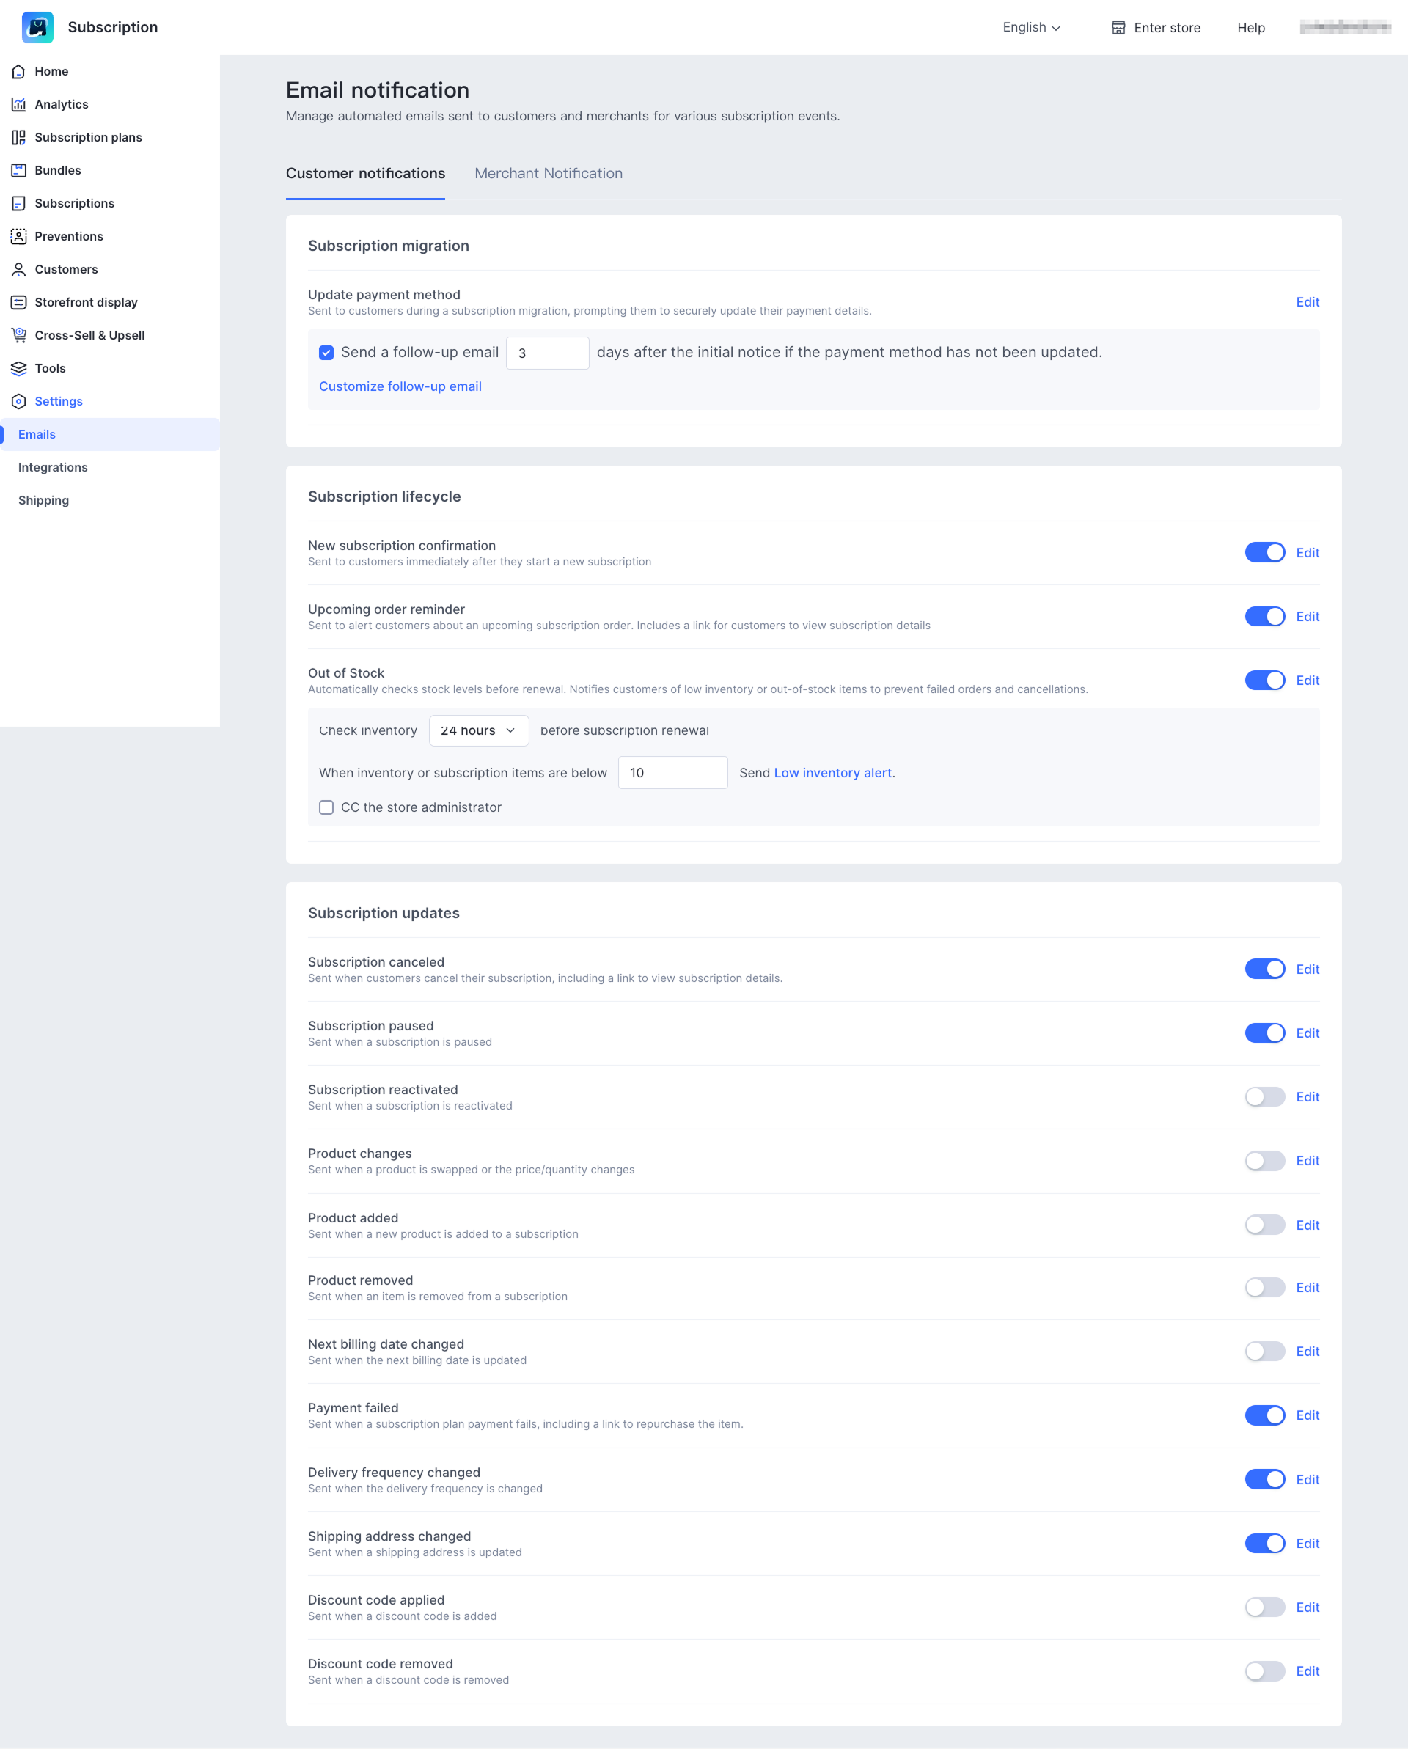1408x1749 pixels.
Task: Click the Cross-Sell & Upsell cart icon
Action: point(18,335)
